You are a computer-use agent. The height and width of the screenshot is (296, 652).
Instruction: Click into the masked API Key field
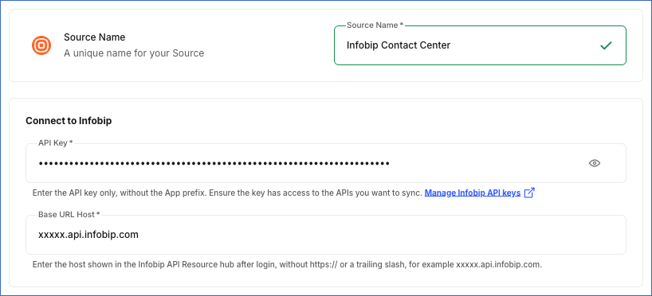[326, 163]
